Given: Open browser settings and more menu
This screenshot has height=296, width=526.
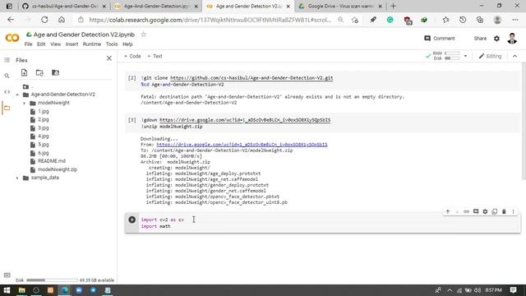Looking at the screenshot, I should 515,20.
